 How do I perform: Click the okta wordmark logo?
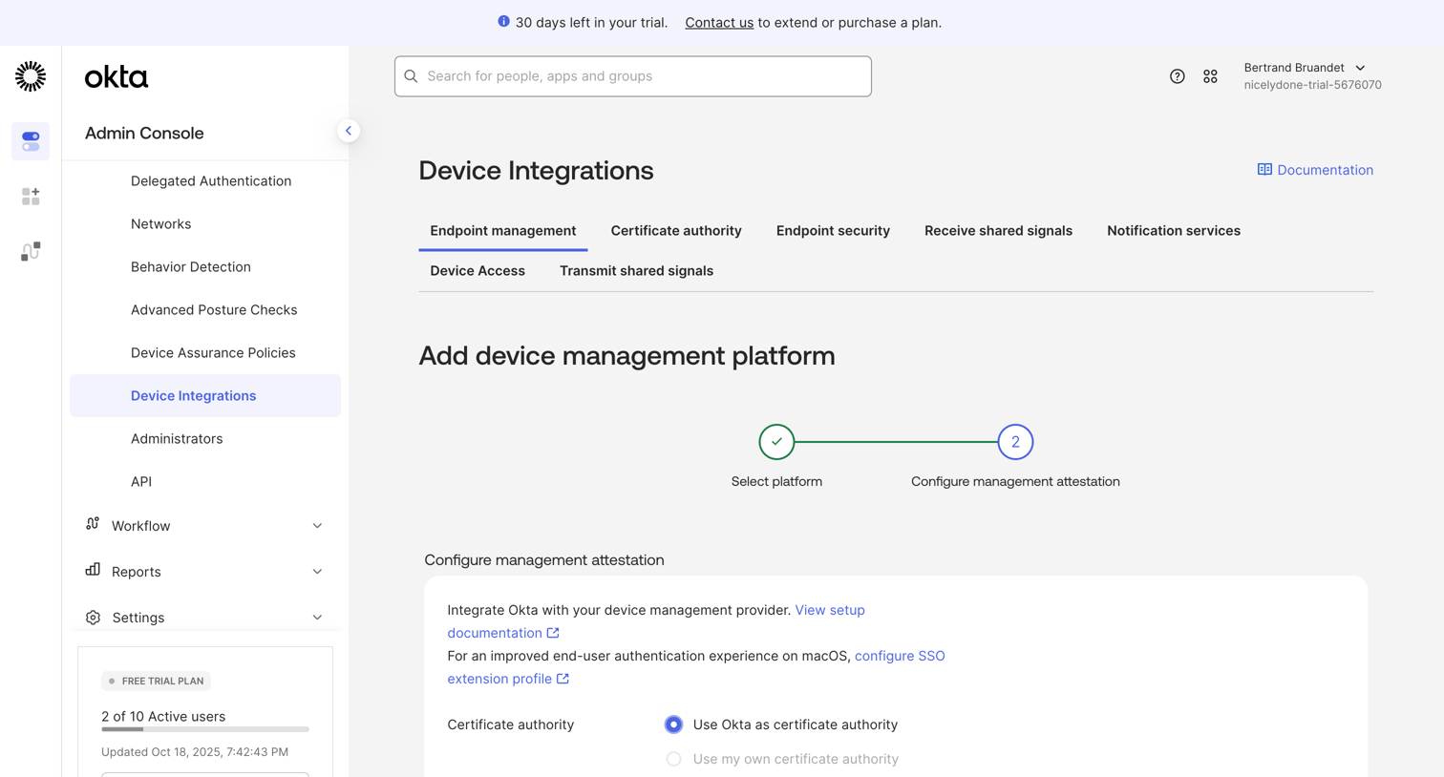pos(117,77)
